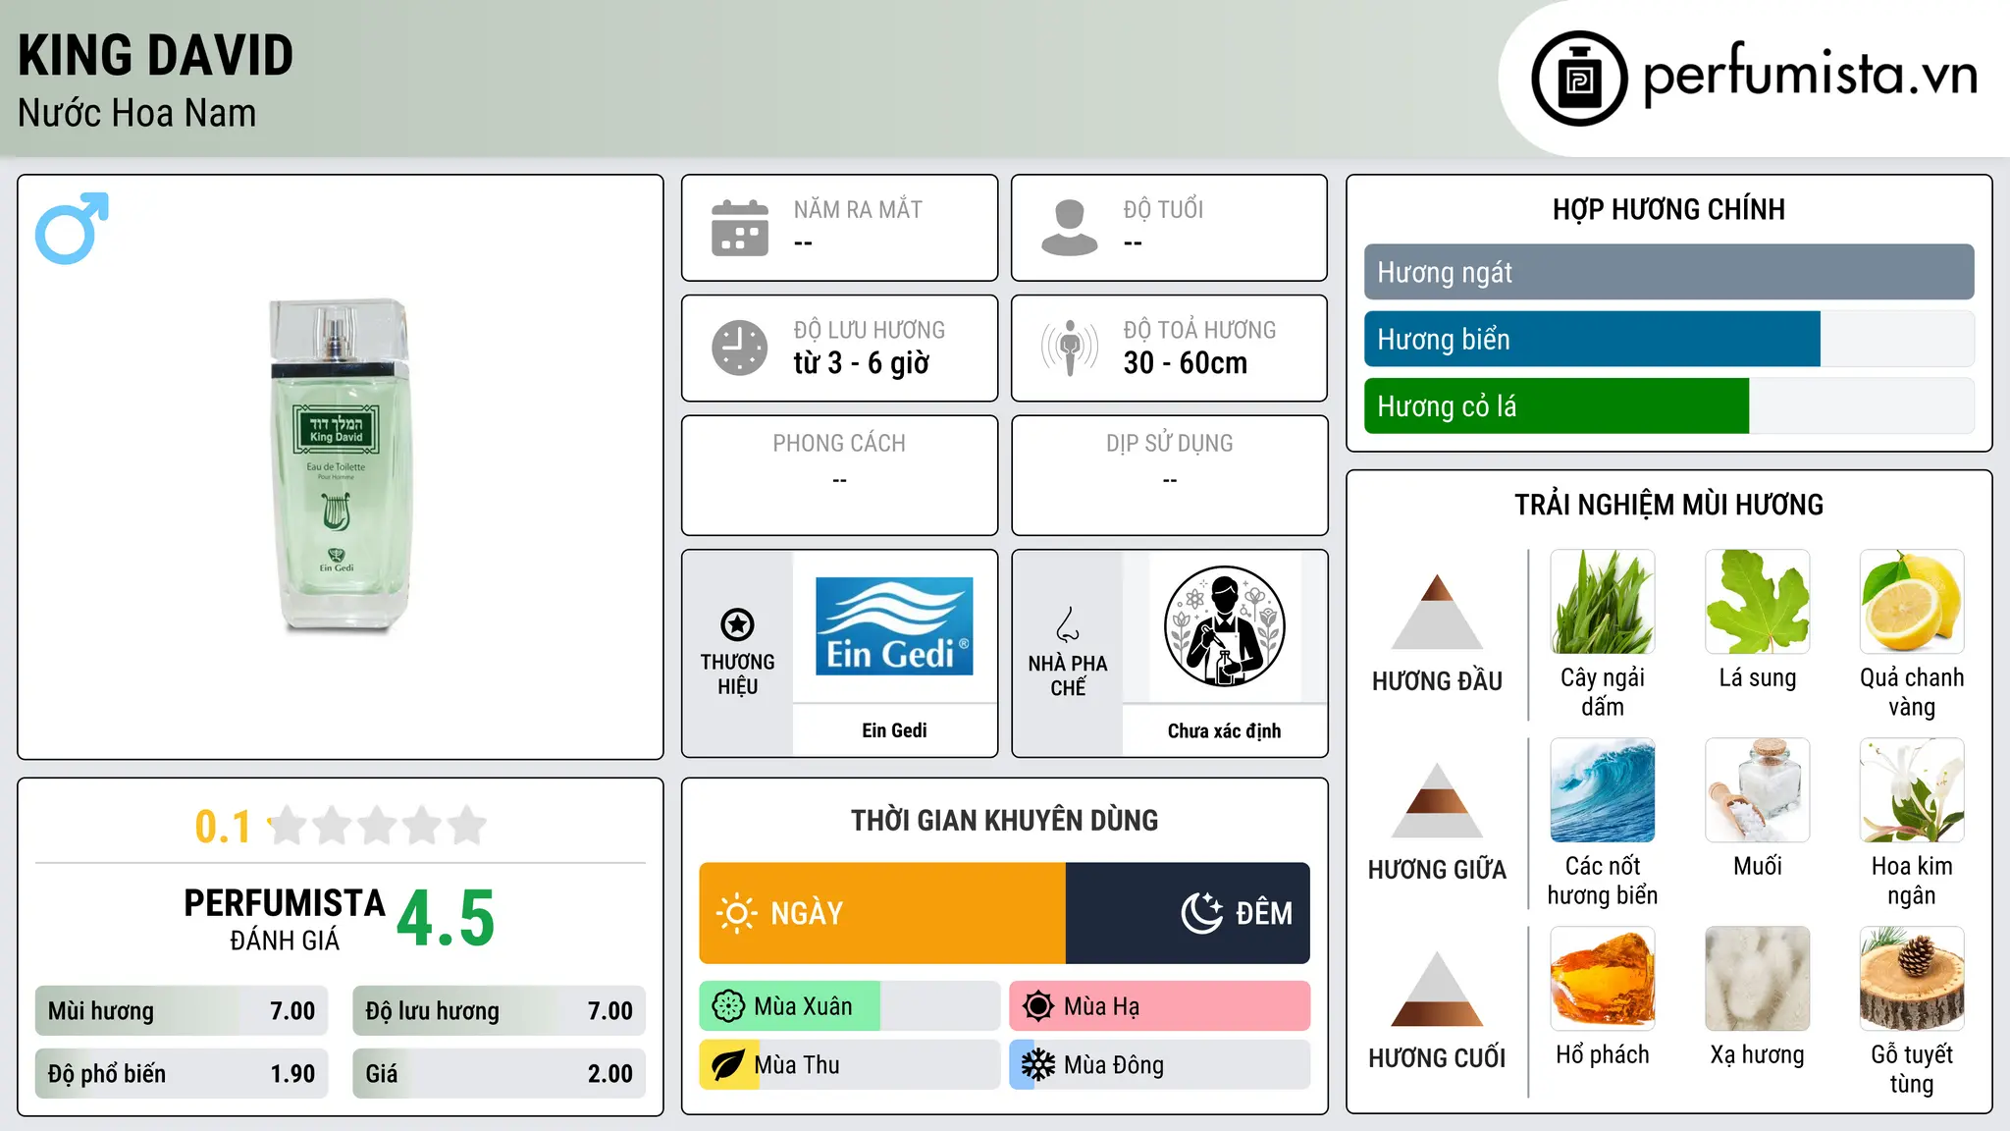Click the Ein Gedi brand name caption
This screenshot has width=2010, height=1131.
[x=894, y=730]
